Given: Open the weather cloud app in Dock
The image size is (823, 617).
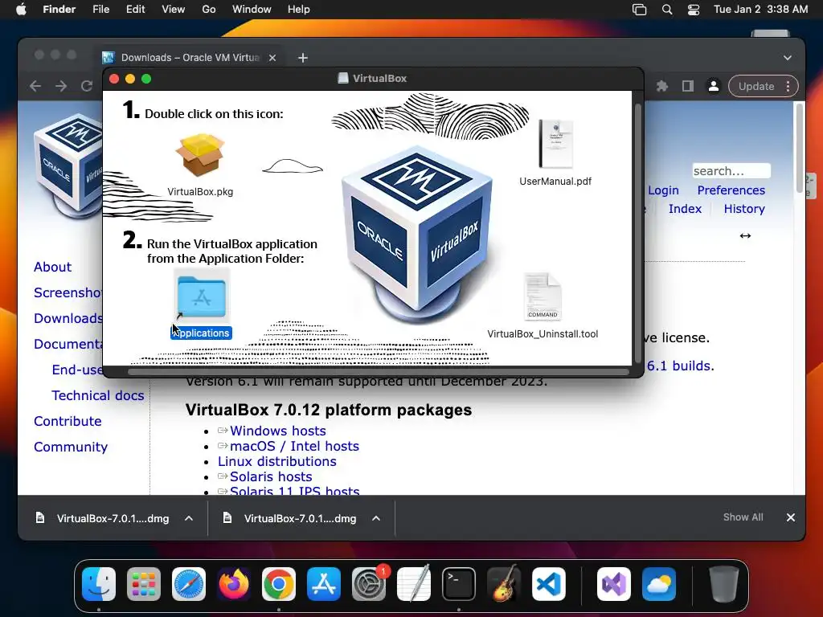Looking at the screenshot, I should 659,584.
